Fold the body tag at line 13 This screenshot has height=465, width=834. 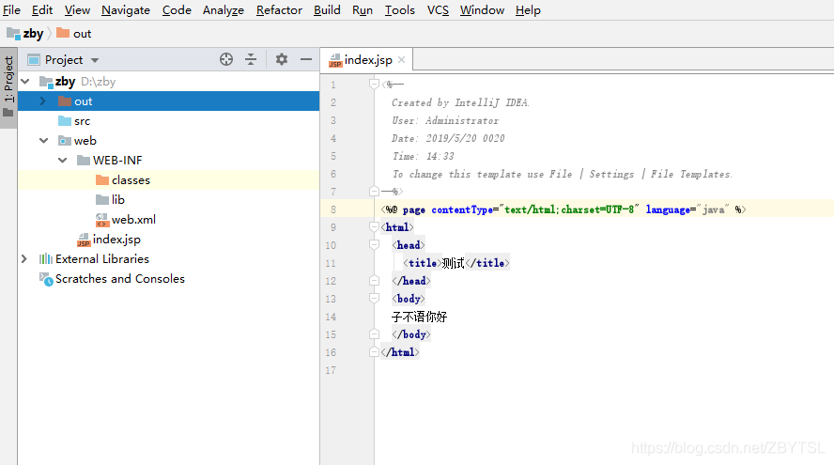[374, 299]
